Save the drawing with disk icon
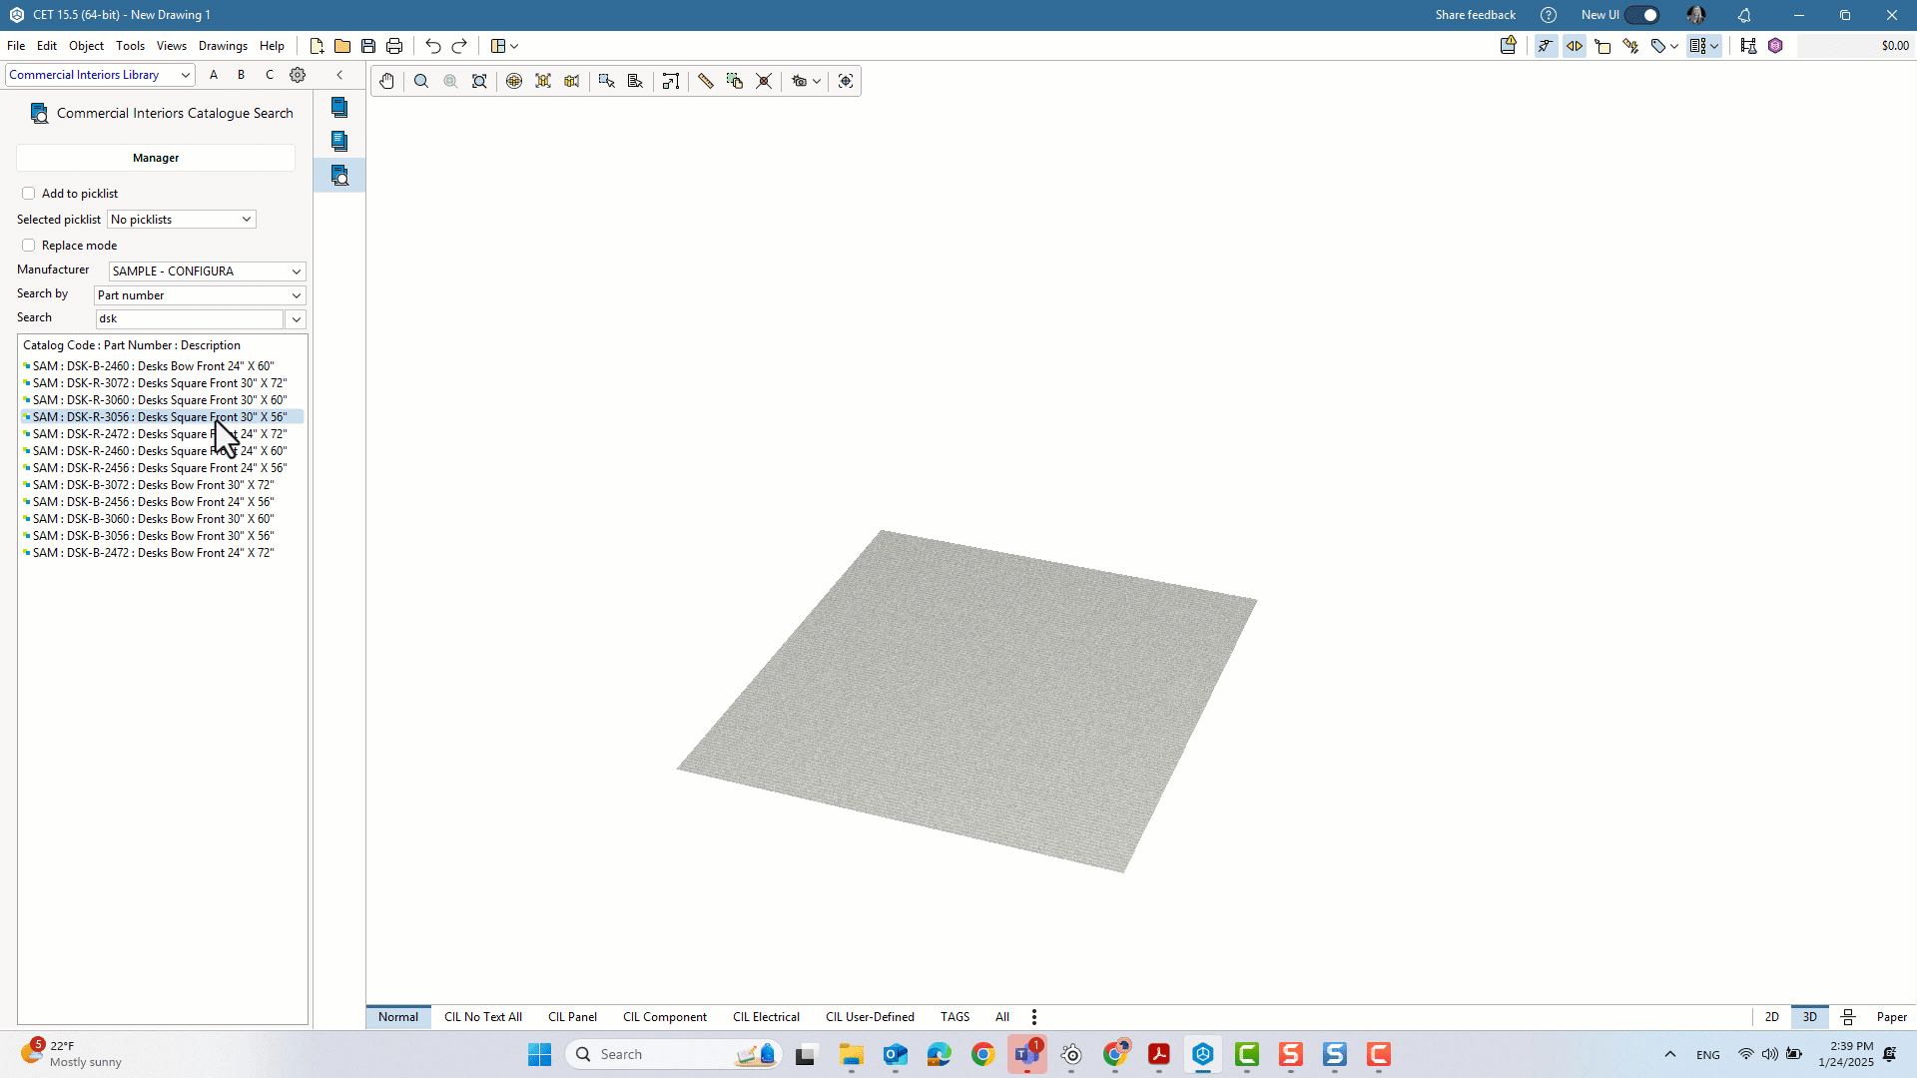The image size is (1917, 1078). point(368,46)
